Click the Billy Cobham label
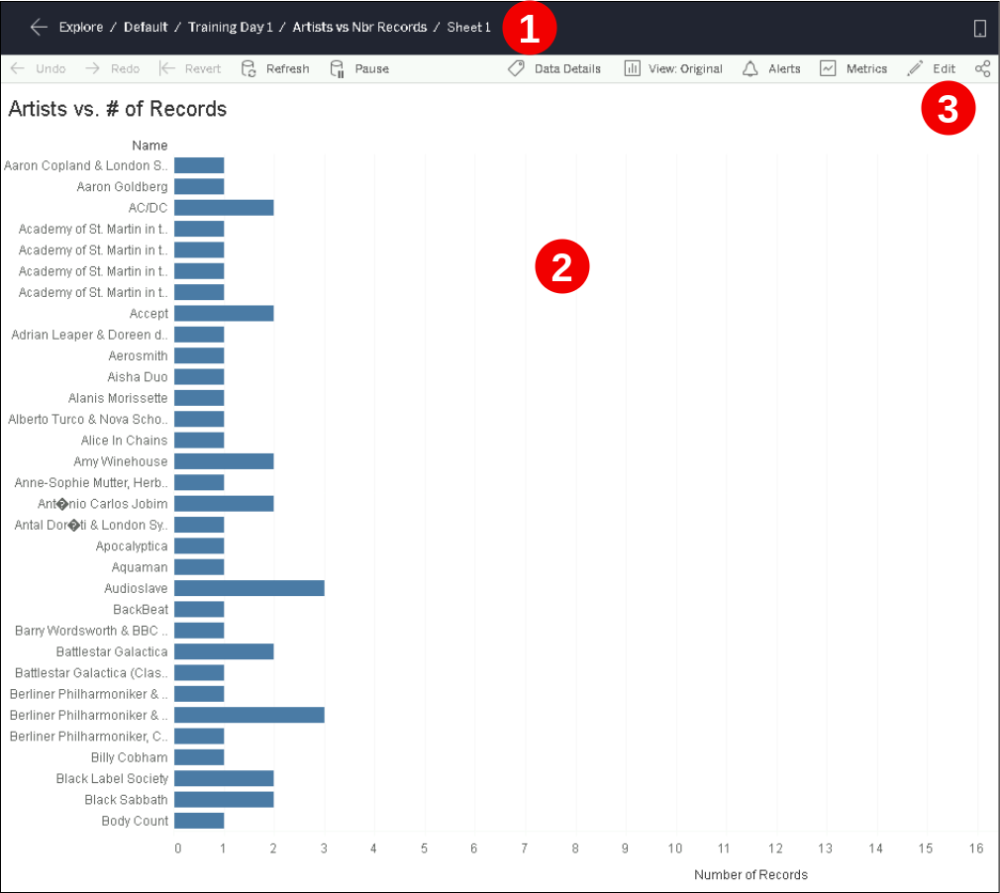The height and width of the screenshot is (893, 1000). [x=130, y=757]
